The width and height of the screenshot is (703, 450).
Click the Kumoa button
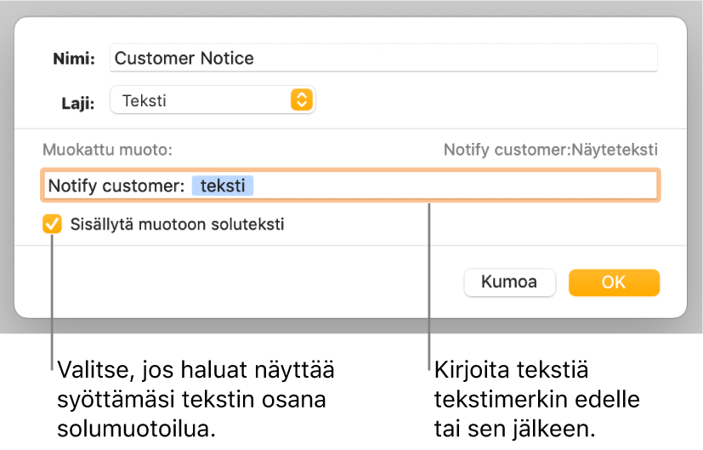point(509,282)
